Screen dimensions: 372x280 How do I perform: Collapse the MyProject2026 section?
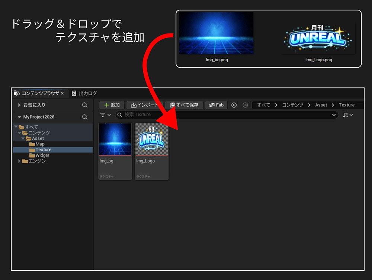19,117
